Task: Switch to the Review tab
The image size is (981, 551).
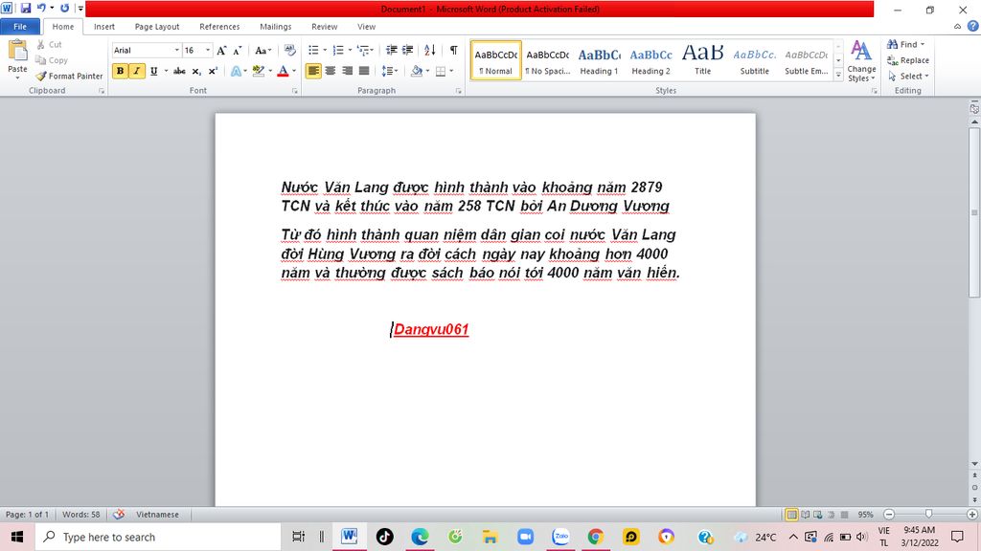Action: click(x=324, y=26)
